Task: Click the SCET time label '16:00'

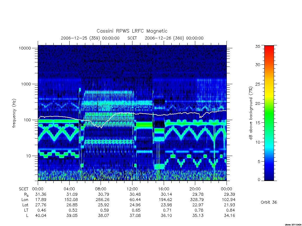Action: [x=164, y=189]
